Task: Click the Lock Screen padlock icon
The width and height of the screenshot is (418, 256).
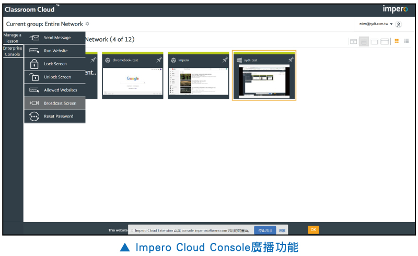Action: click(34, 64)
